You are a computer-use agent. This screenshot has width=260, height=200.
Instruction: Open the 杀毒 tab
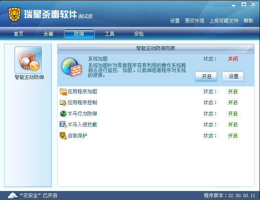[49, 34]
